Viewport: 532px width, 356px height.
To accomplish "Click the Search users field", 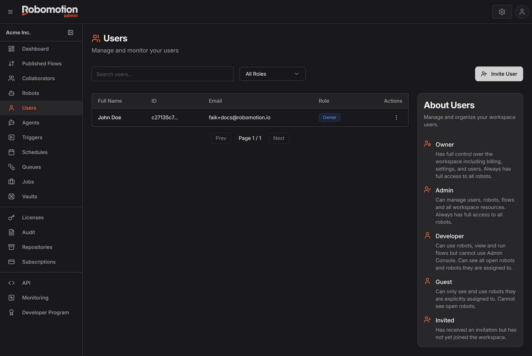I will [x=163, y=74].
